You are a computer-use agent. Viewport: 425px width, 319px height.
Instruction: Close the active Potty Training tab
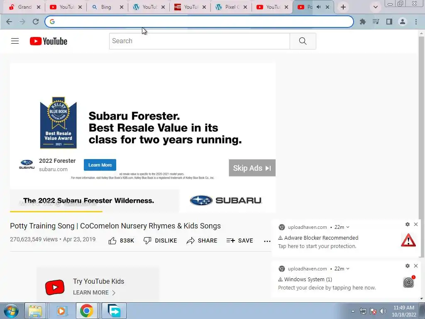(x=327, y=7)
